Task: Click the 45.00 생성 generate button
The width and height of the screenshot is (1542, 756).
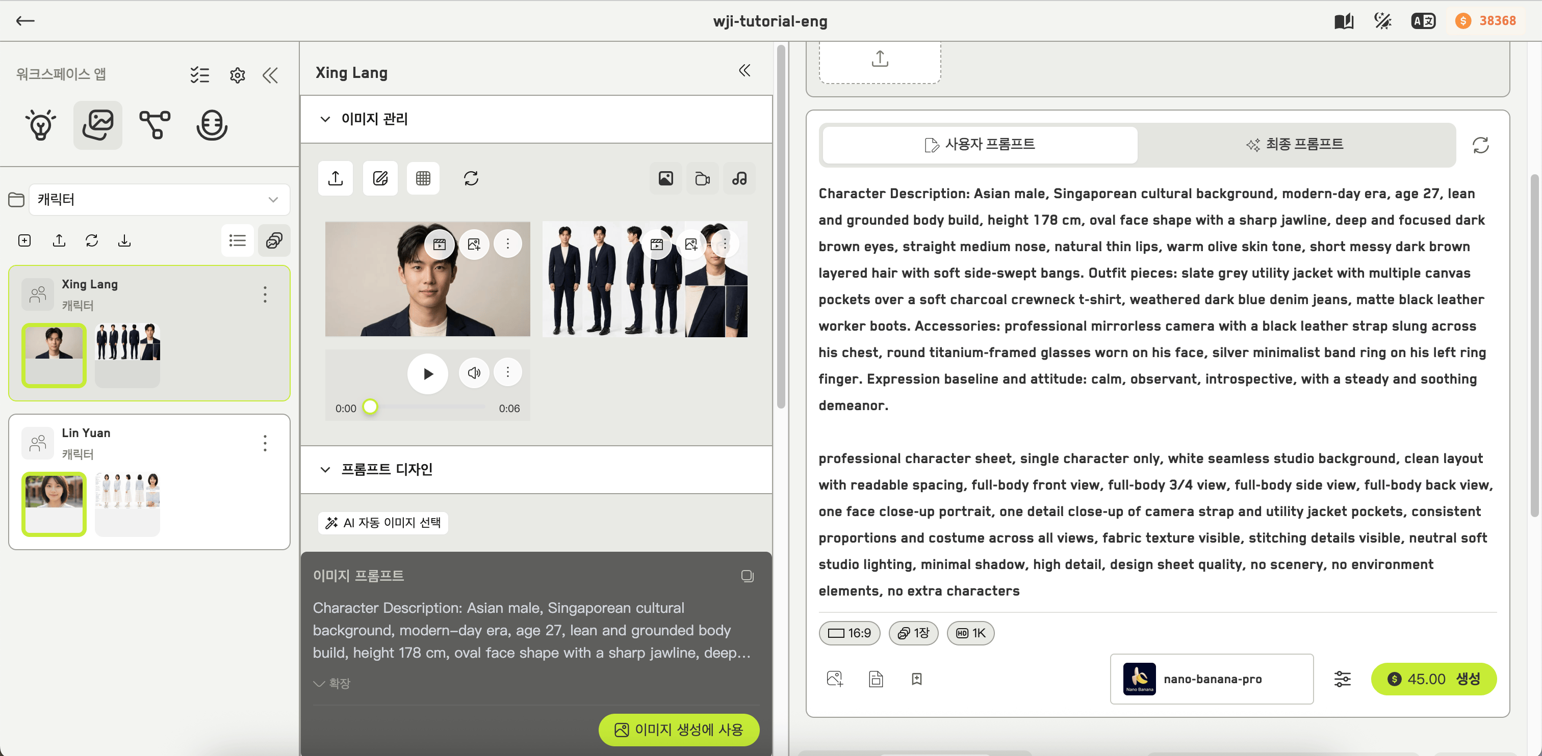Action: click(x=1434, y=679)
